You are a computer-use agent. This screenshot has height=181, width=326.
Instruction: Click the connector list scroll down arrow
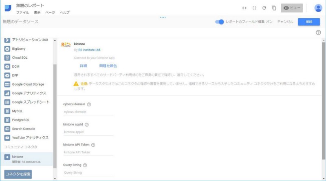point(55,179)
